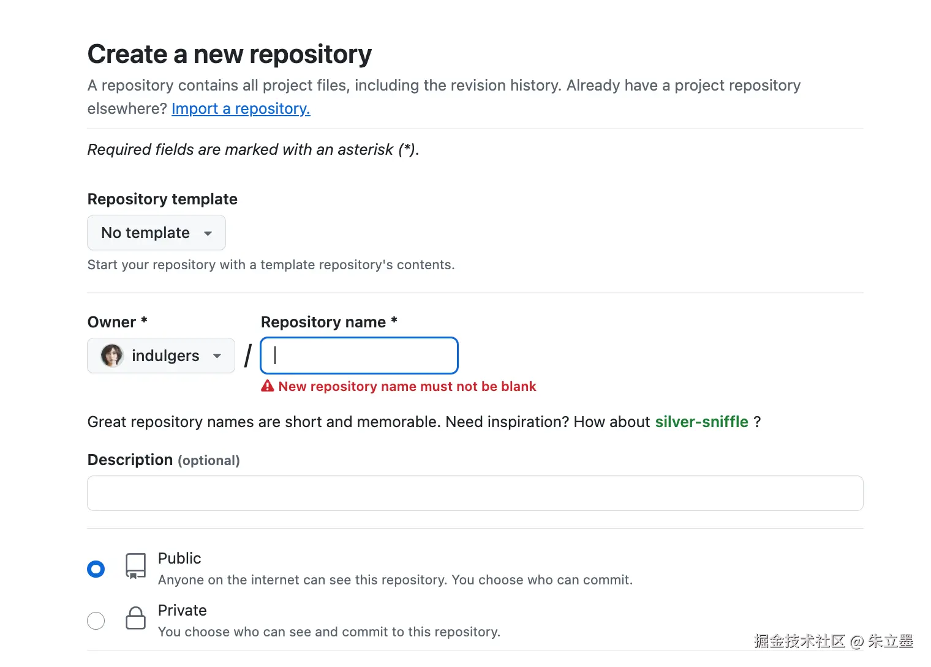This screenshot has height=667, width=931.
Task: Click the red warning triangle icon
Action: [x=268, y=386]
